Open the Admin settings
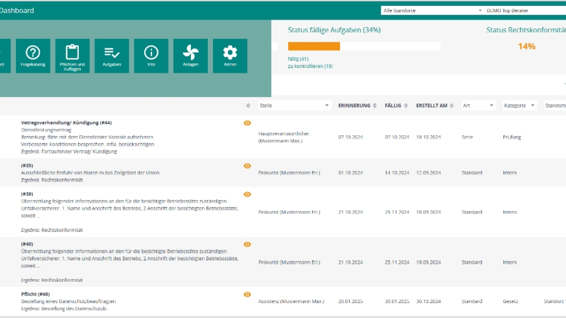Viewport: 566px width, 318px height. (230, 56)
